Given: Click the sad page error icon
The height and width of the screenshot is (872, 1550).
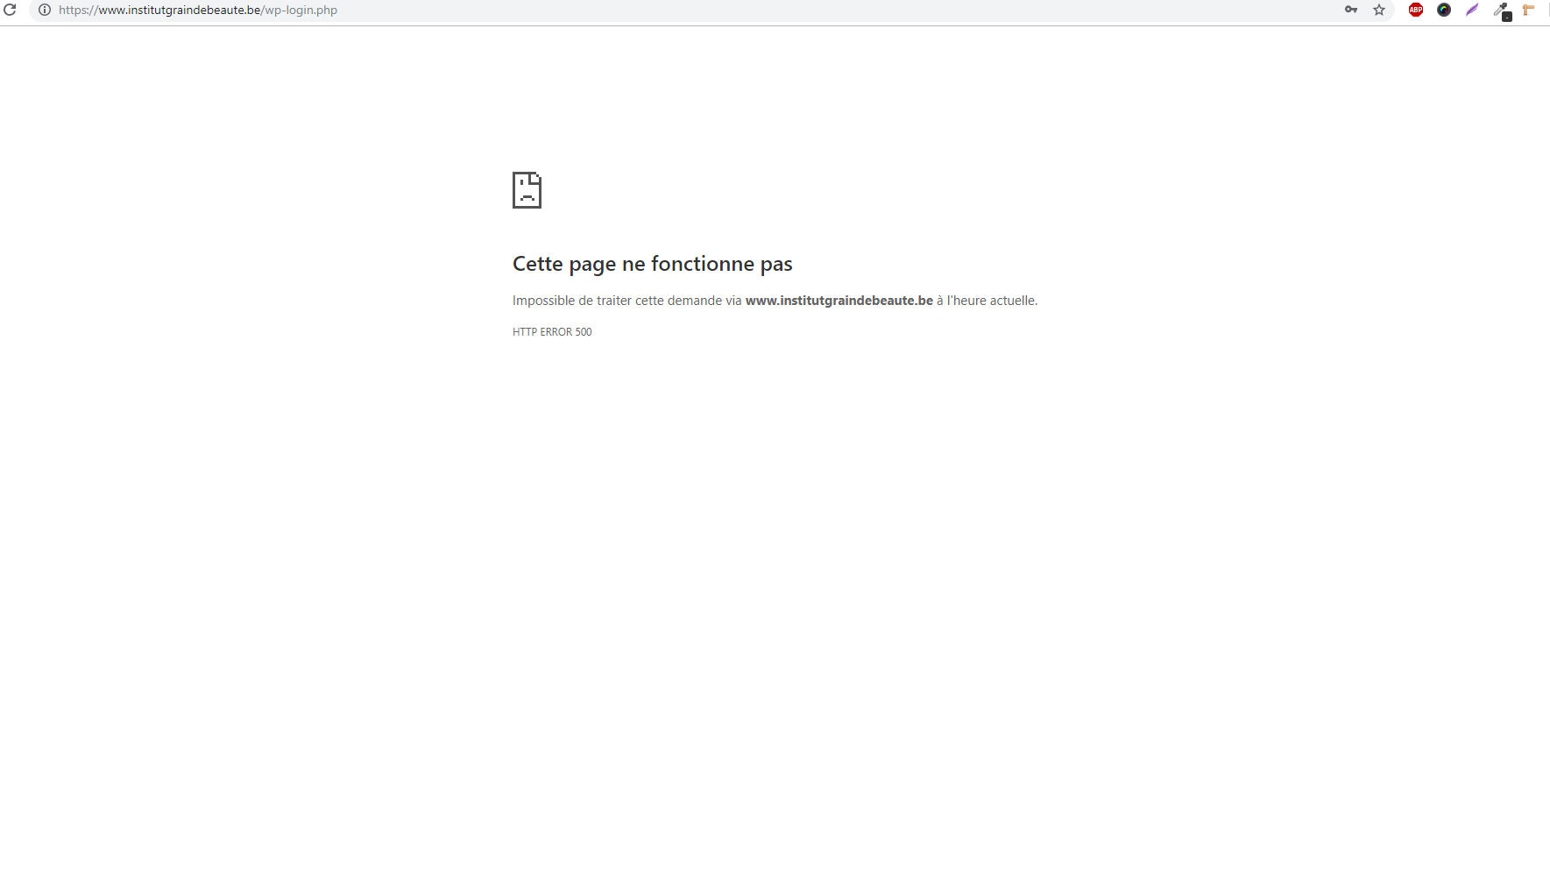Looking at the screenshot, I should (x=527, y=190).
